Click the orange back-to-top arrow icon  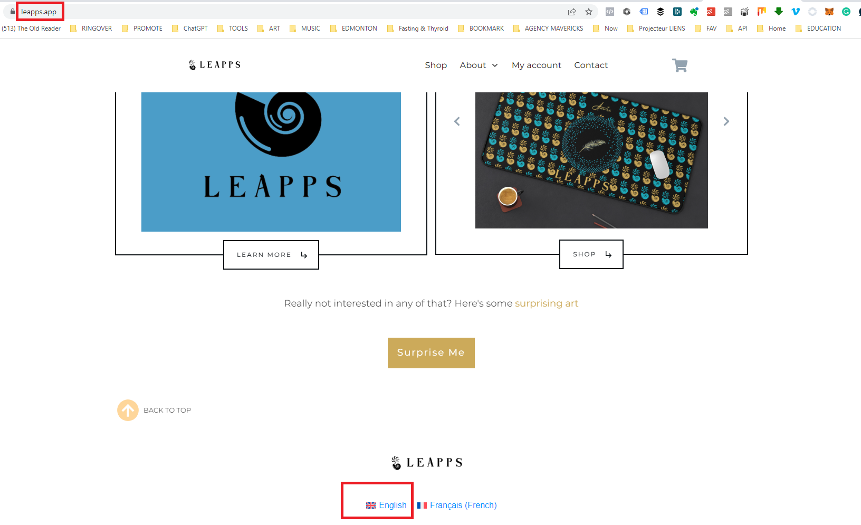128,410
